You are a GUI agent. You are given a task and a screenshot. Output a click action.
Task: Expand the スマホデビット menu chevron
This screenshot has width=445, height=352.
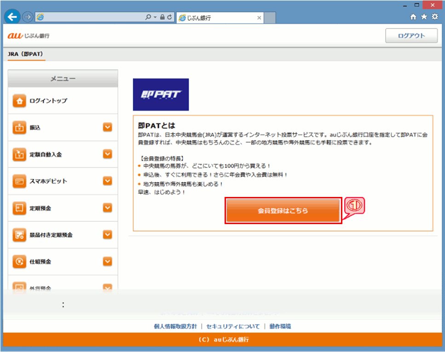pyautogui.click(x=108, y=181)
